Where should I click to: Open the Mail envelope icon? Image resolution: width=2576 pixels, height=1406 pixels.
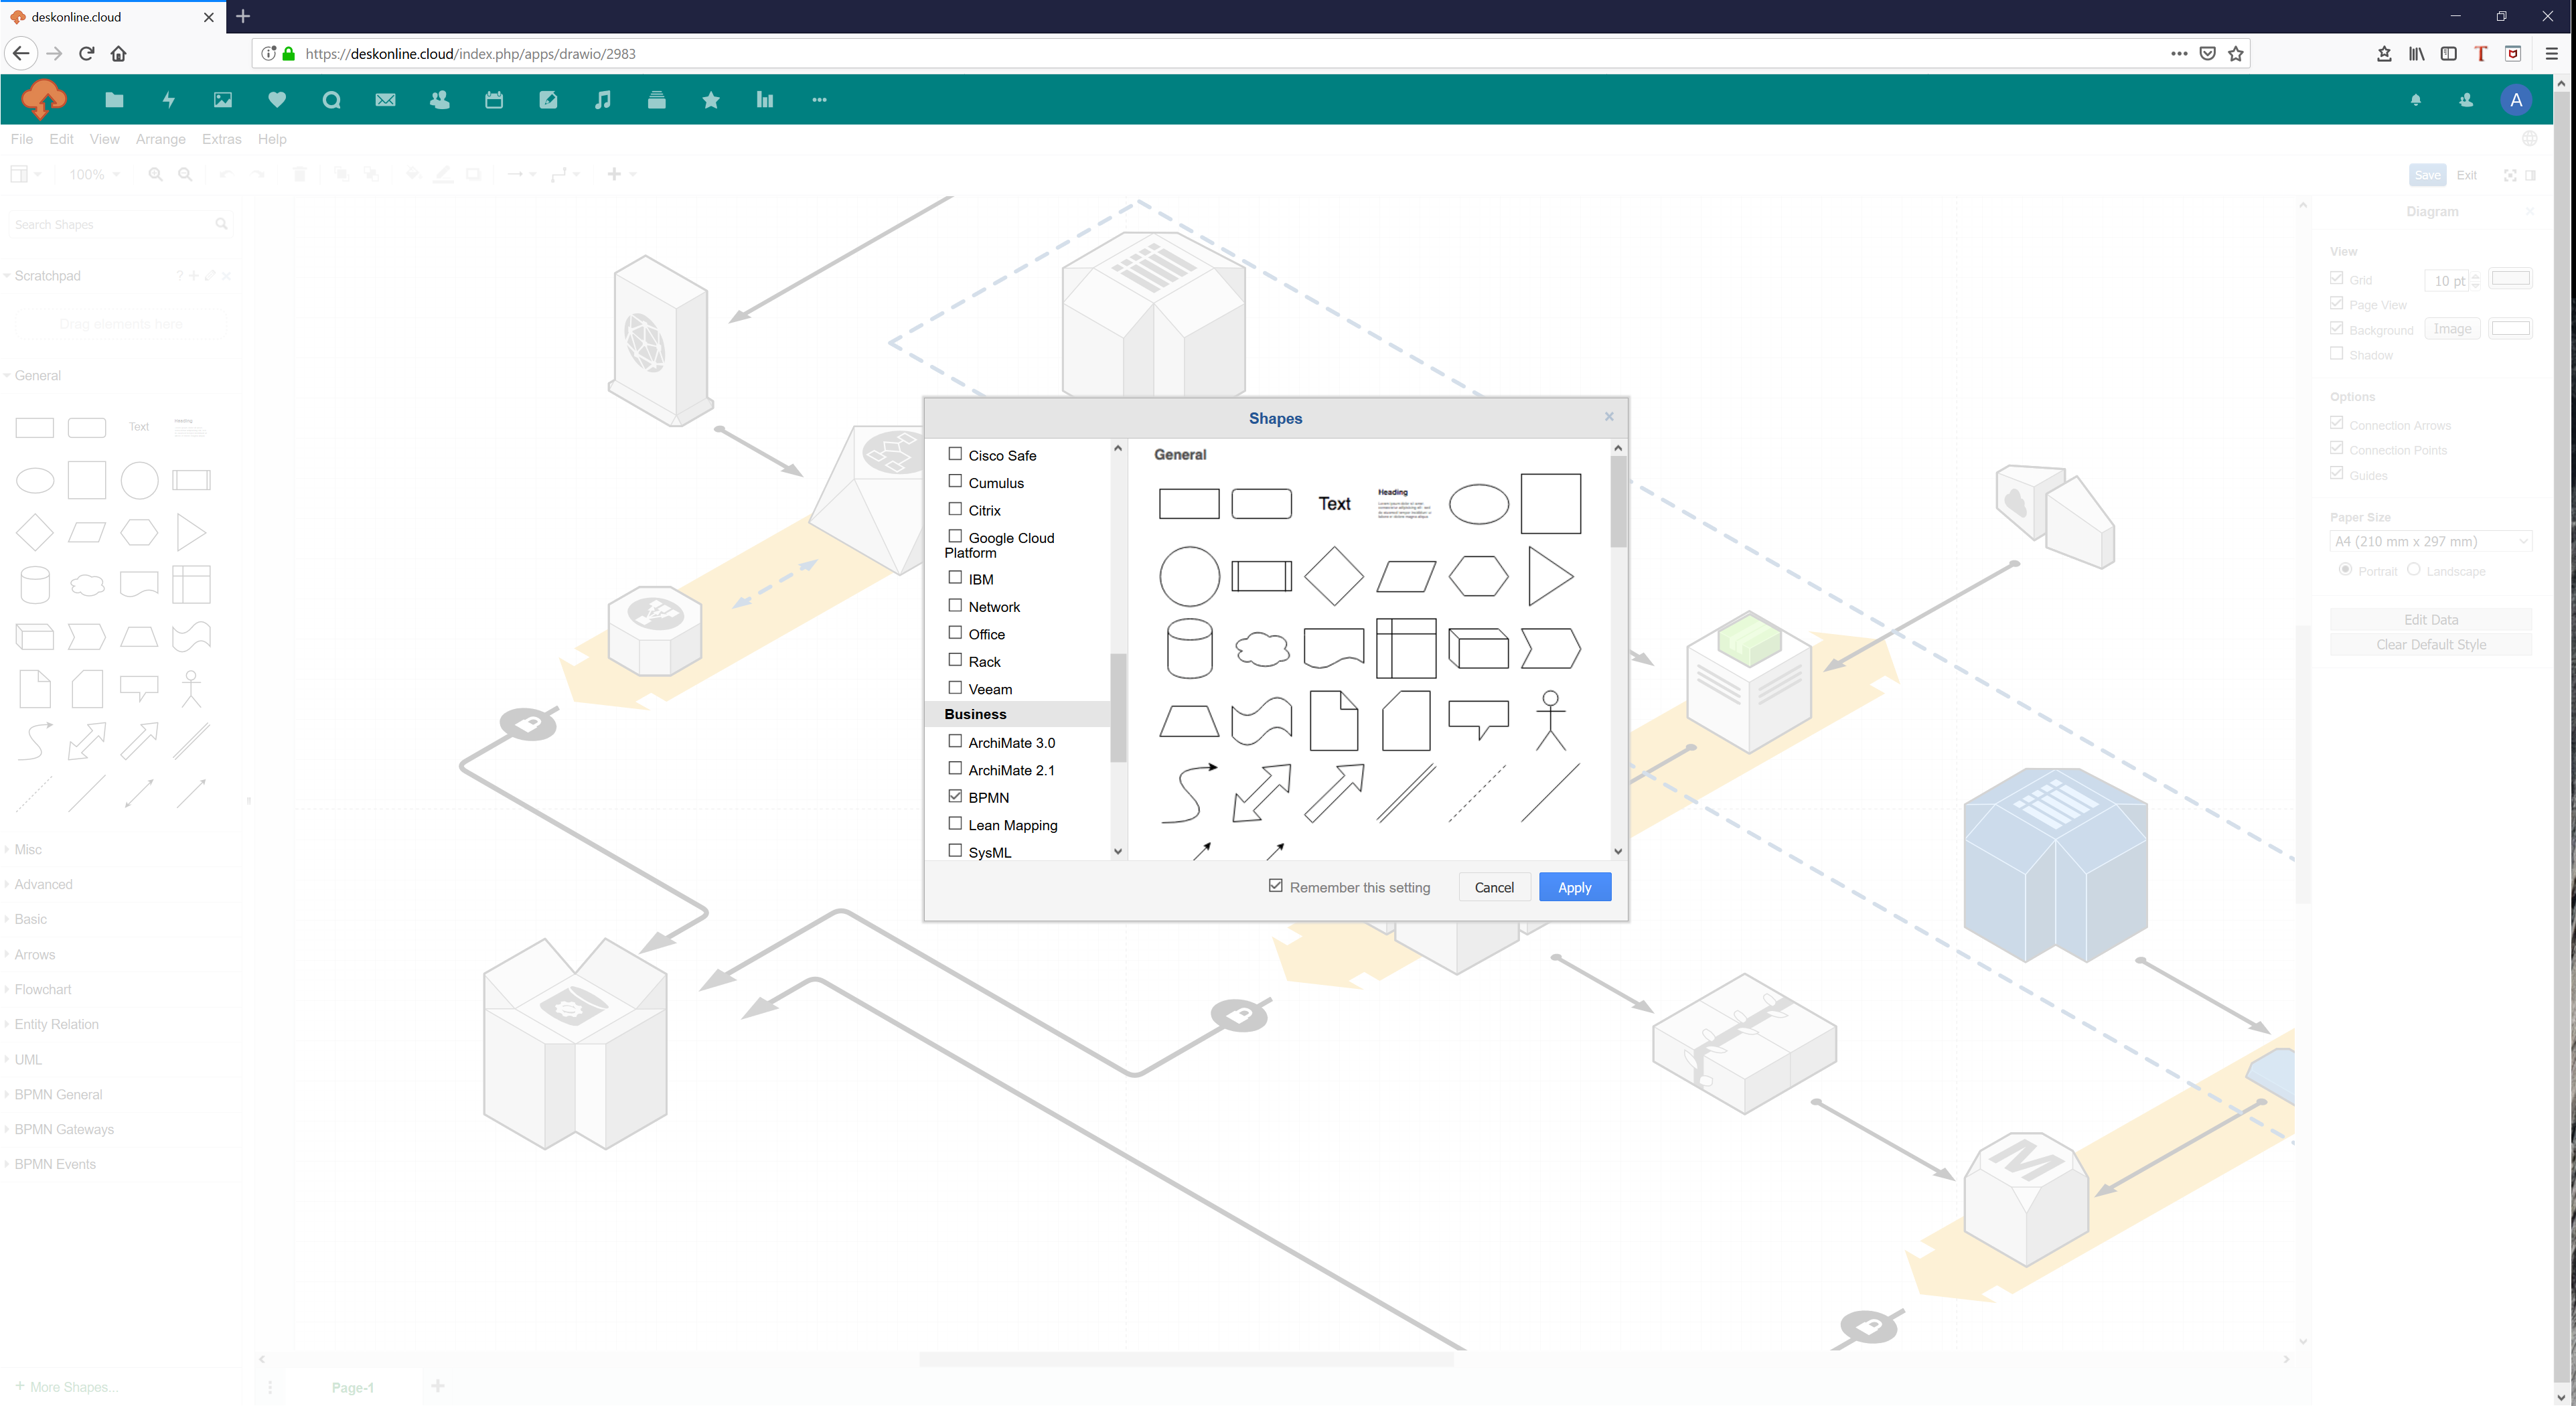[x=385, y=100]
